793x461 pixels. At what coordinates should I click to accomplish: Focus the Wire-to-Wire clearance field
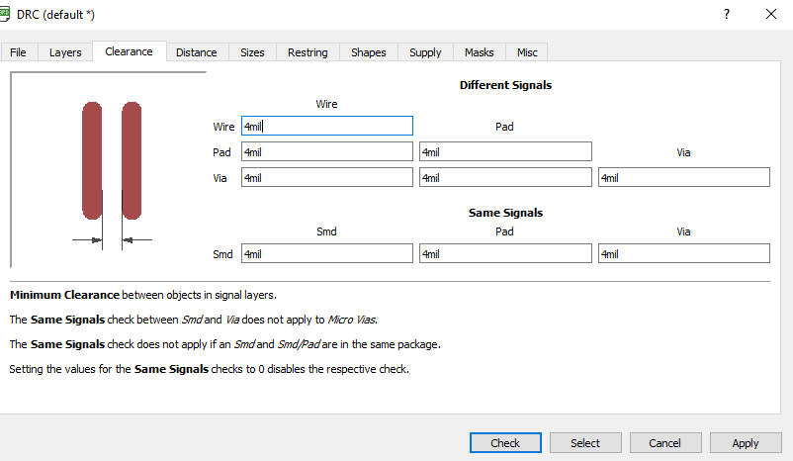tap(326, 126)
